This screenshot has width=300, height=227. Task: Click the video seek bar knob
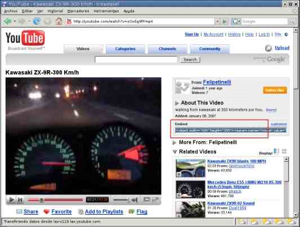click(42, 200)
